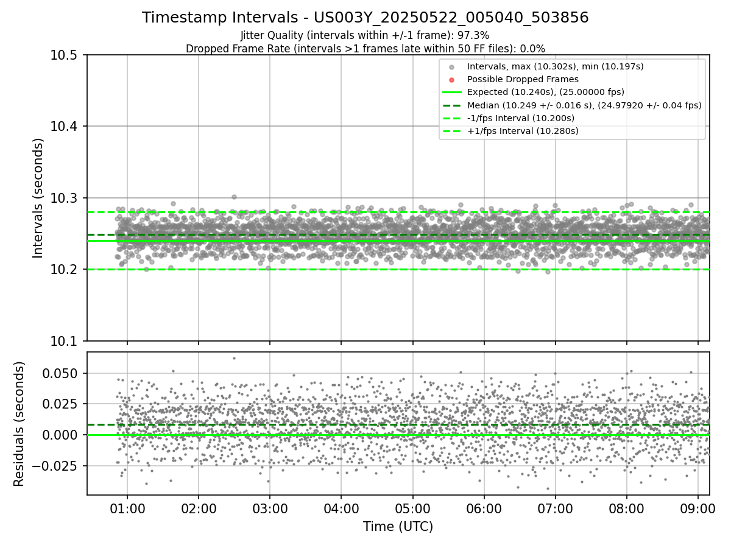This screenshot has width=731, height=548.
Task: Click x-axis tick label '08:00'
Action: point(626,508)
